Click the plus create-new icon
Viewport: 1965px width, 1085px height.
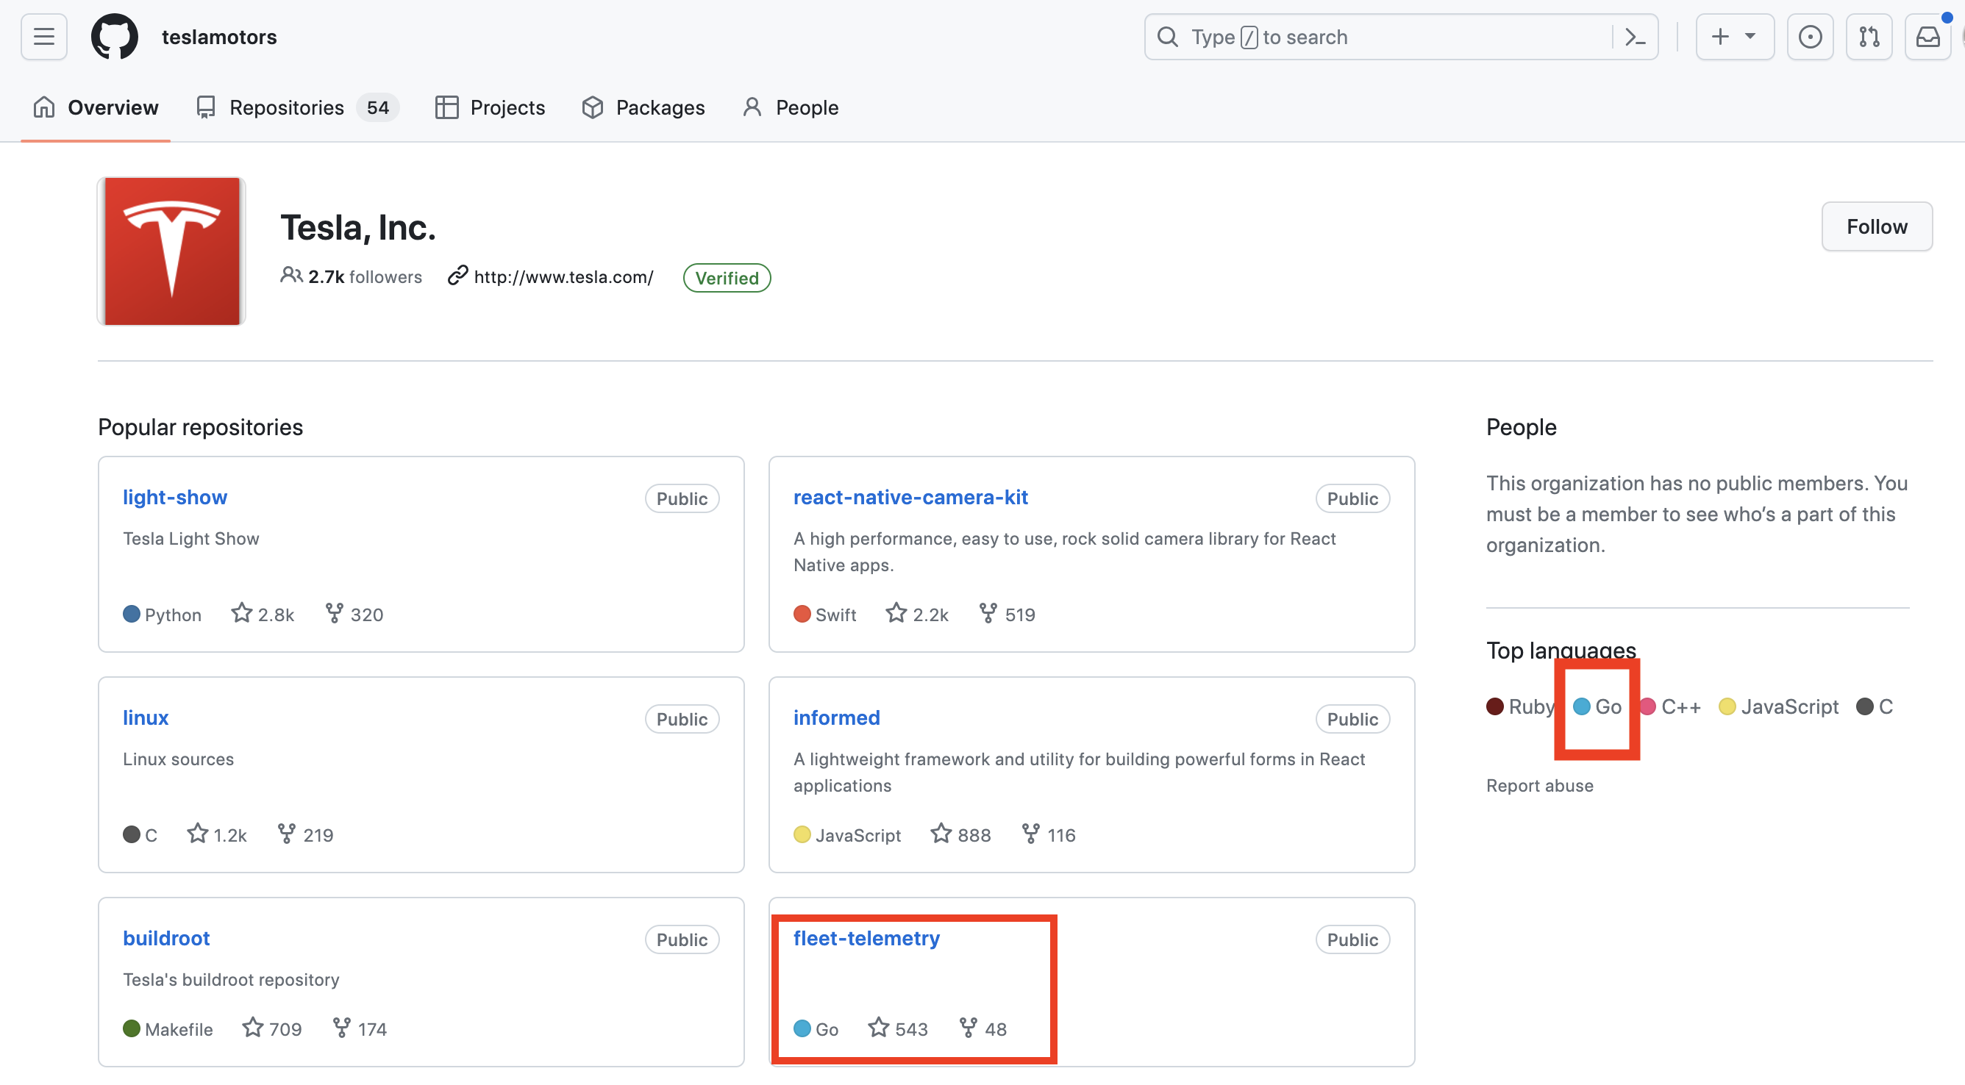click(x=1720, y=37)
